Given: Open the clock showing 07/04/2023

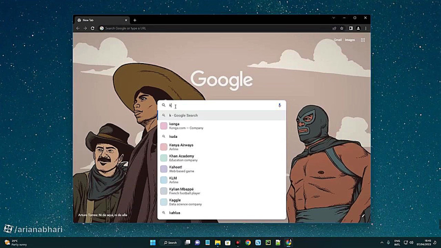Looking at the screenshot, I should tap(424, 243).
